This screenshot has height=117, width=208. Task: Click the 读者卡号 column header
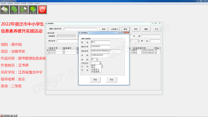pos(55,48)
